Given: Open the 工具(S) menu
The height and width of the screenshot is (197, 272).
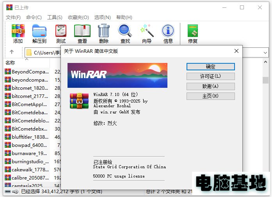Looking at the screenshot, I should tap(55, 17).
